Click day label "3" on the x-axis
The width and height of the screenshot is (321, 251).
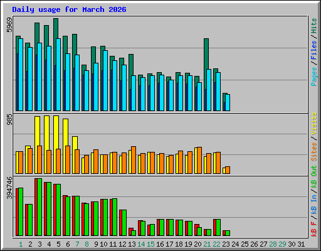39,244
